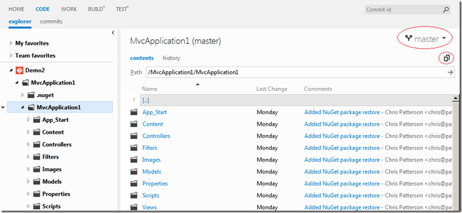Open the TEST menu
This screenshot has width=462, height=213.
coord(122,9)
